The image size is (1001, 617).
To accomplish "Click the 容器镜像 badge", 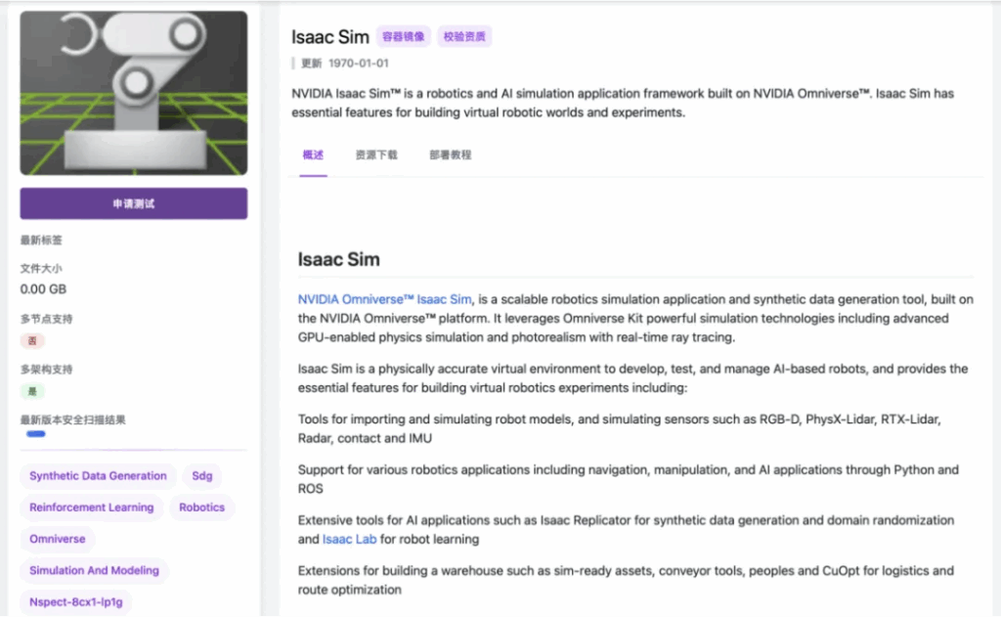I will point(402,37).
